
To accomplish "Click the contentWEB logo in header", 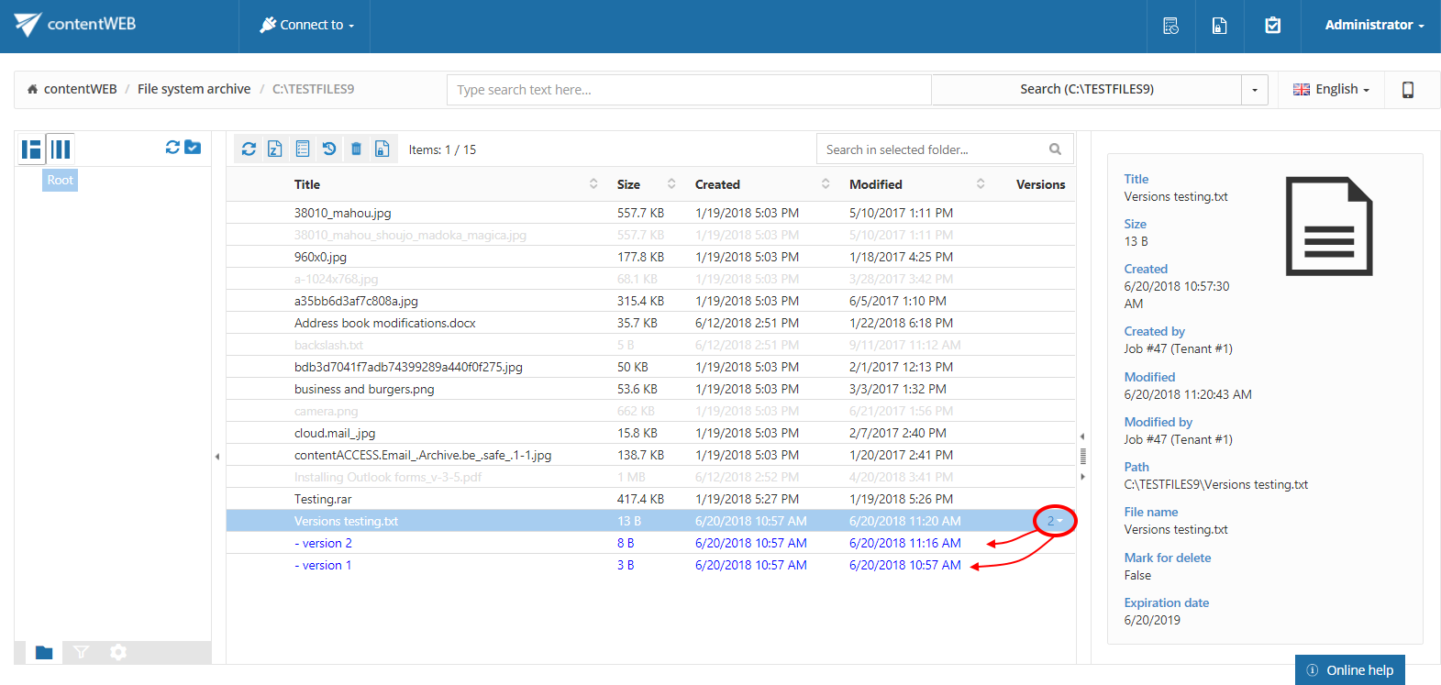I will (75, 24).
